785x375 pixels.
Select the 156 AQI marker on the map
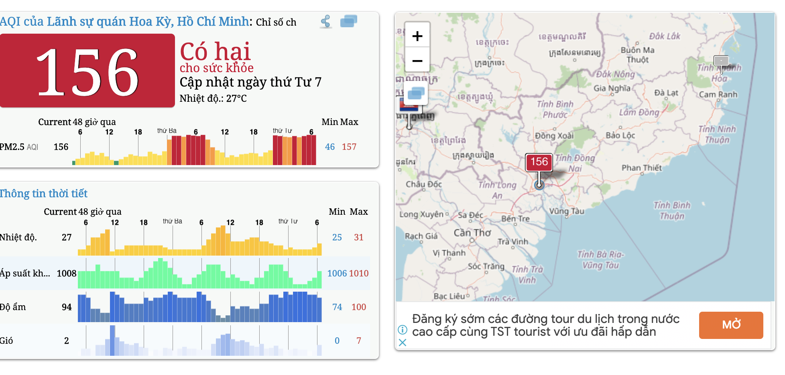tap(539, 162)
